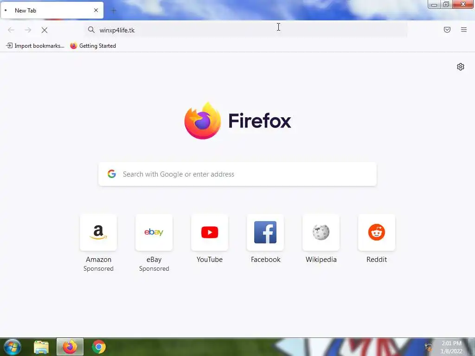Open a new tab with plus button

(114, 11)
